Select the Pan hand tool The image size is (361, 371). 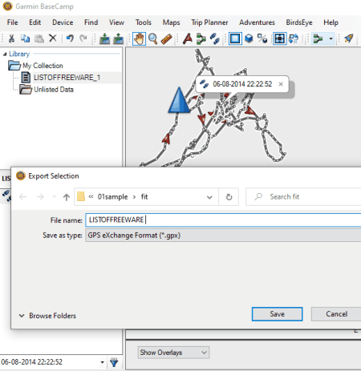click(x=139, y=38)
